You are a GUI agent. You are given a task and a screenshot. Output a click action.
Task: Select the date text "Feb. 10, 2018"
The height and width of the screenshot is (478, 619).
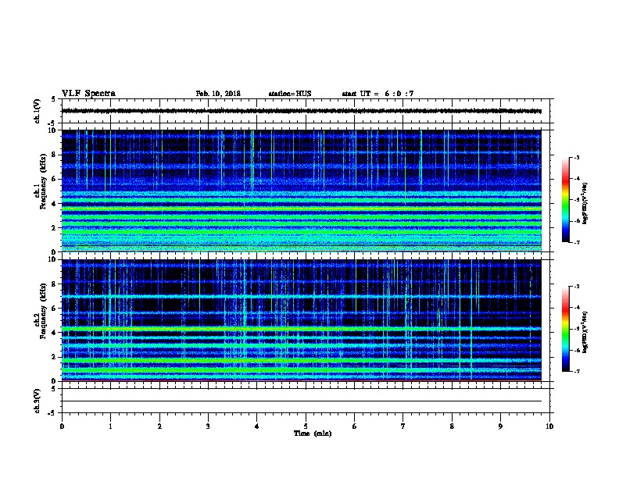218,94
